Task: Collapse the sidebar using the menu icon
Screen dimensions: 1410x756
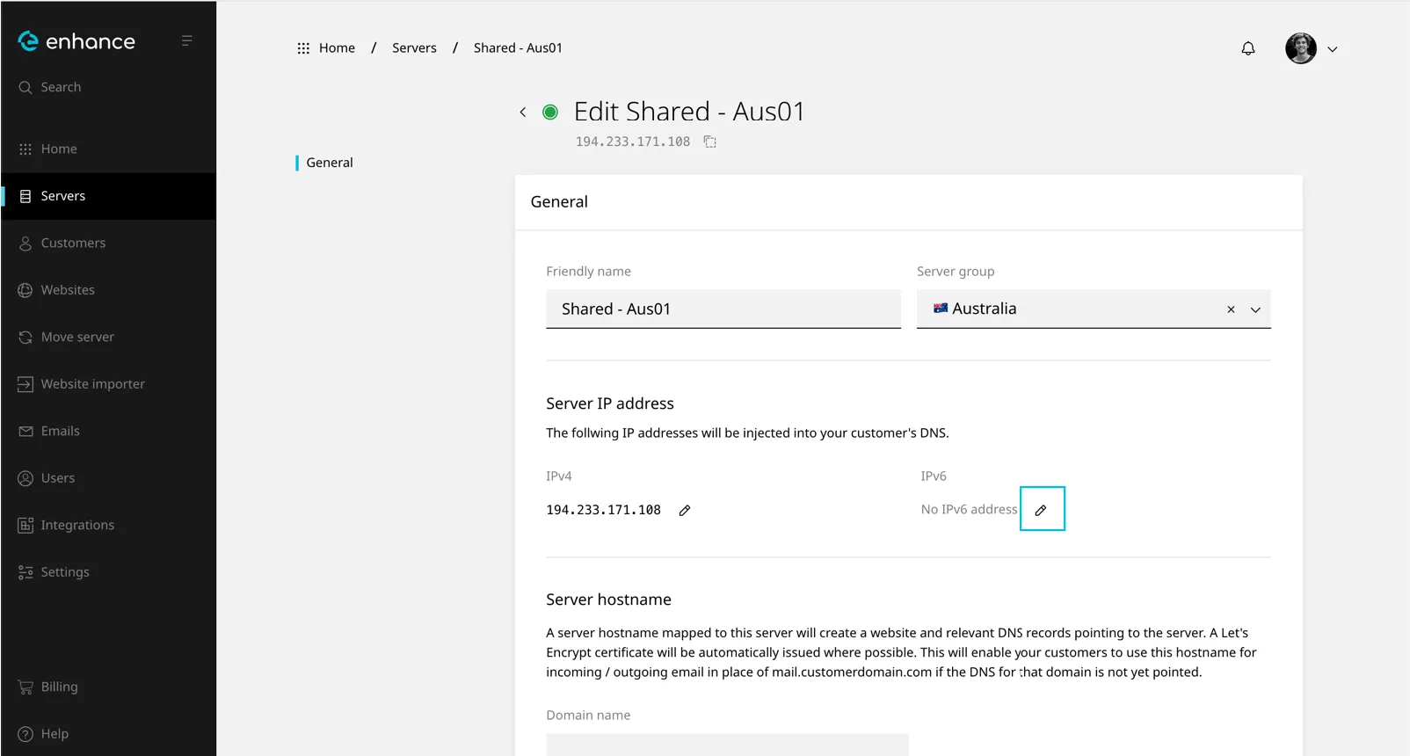Action: (186, 40)
